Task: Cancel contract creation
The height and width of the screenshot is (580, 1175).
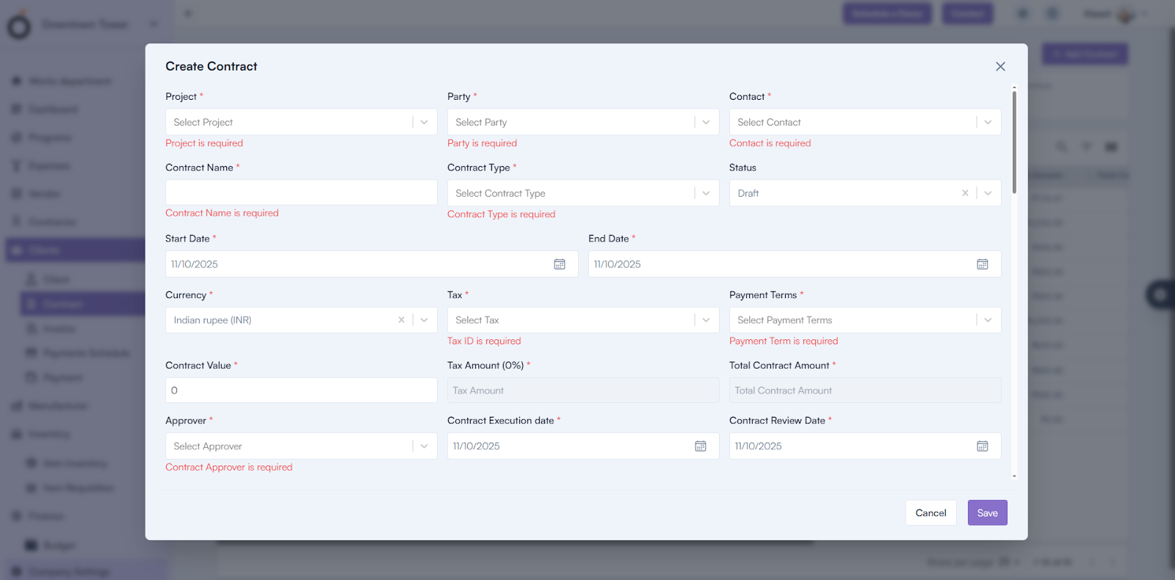Action: coord(930,513)
